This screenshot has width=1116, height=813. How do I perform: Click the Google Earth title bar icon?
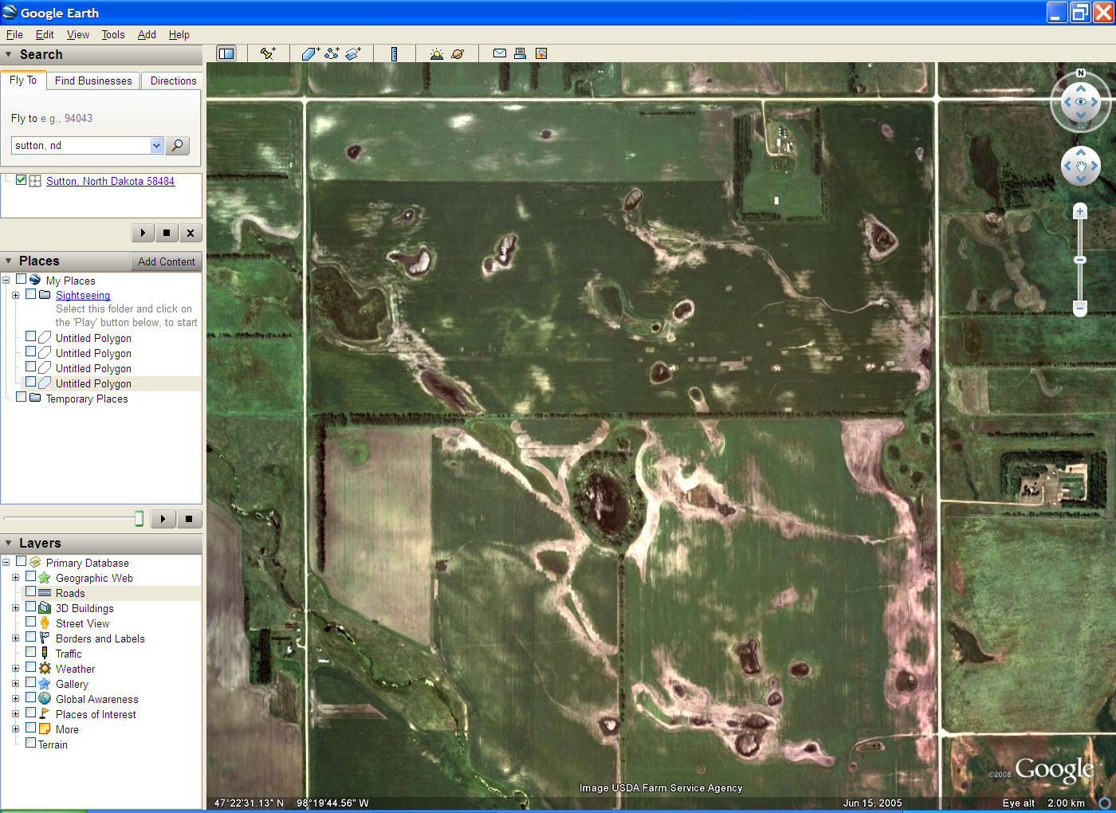point(10,12)
